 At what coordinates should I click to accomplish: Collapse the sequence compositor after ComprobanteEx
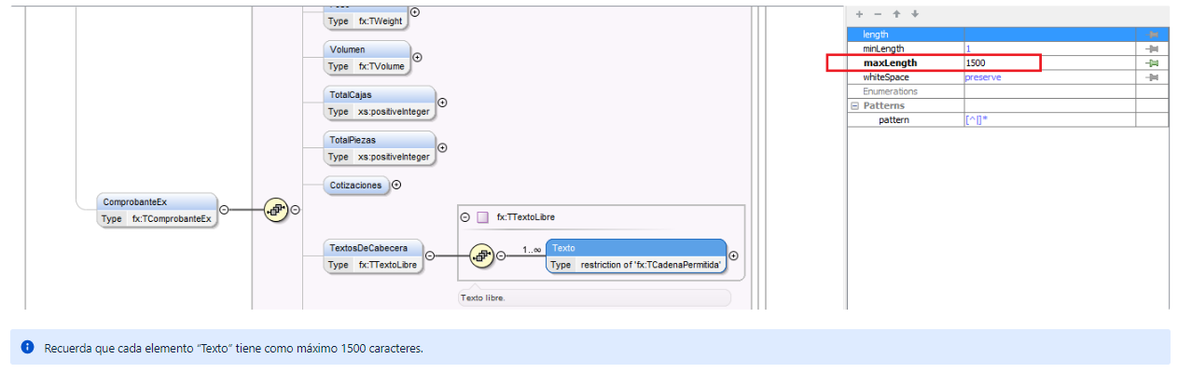click(295, 210)
